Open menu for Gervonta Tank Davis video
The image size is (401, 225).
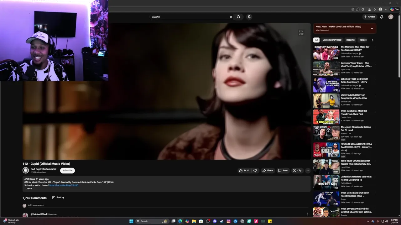[375, 63]
